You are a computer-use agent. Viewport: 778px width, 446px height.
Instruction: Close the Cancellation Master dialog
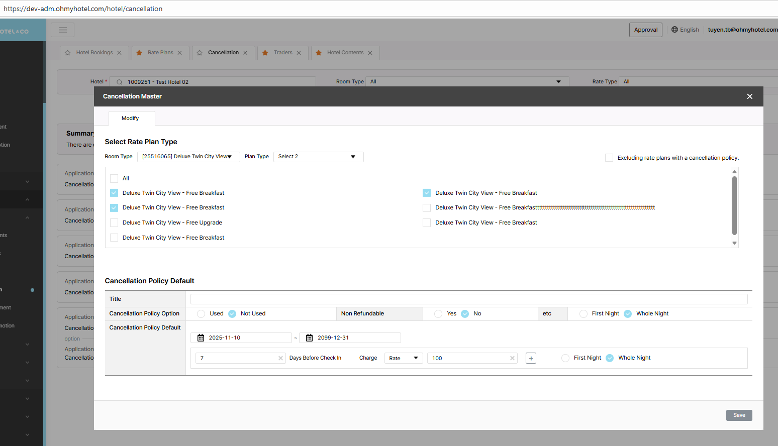(x=749, y=96)
